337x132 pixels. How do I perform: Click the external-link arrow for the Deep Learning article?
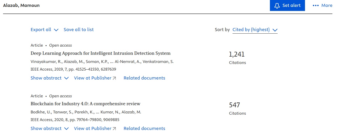[x=114, y=78]
